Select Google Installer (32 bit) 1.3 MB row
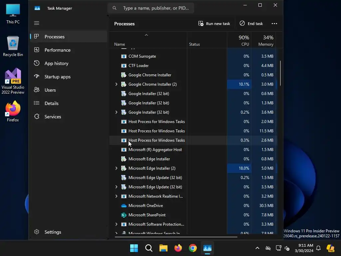 coord(193,103)
